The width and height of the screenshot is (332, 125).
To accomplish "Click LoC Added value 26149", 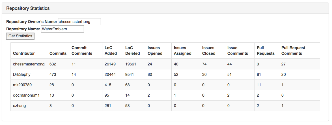I will pyautogui.click(x=110, y=64).
